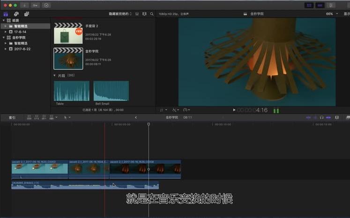This screenshot has height=218, width=350.
Task: Click the Connect clip to storyline icon
Action: (29, 117)
